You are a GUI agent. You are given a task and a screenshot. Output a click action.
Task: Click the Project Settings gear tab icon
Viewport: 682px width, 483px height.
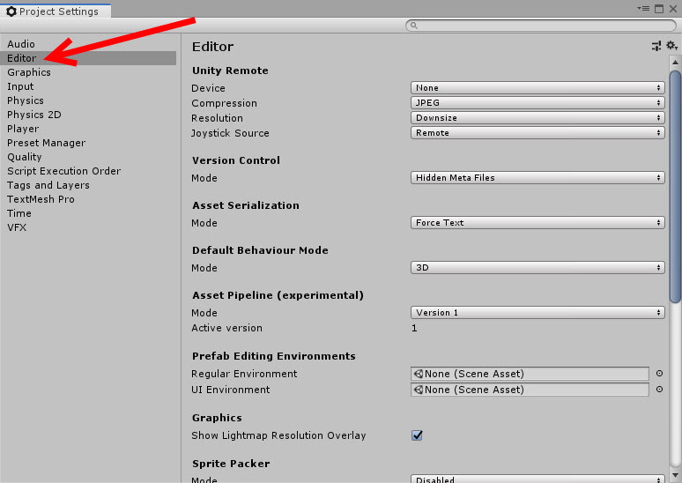click(x=11, y=11)
